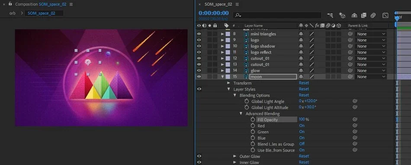Hide the logo reflect layer

(199, 52)
